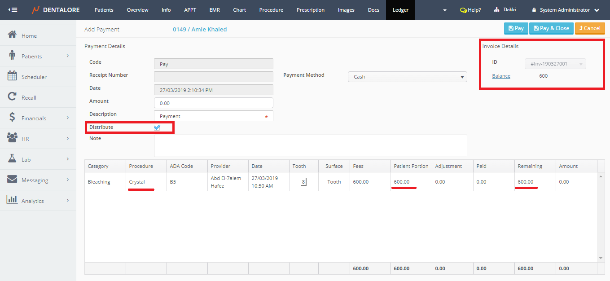Open the EMR tab

pos(215,10)
